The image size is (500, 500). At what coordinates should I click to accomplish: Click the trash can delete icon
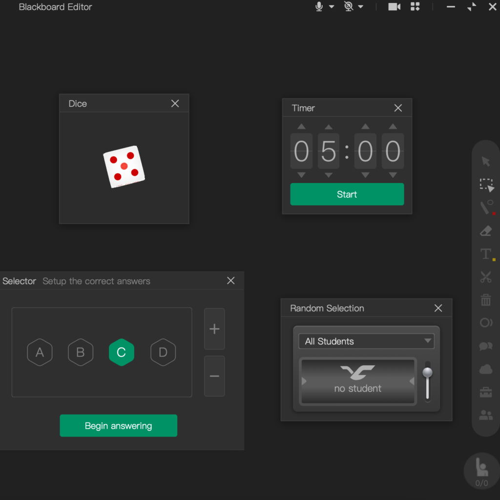pos(486,300)
